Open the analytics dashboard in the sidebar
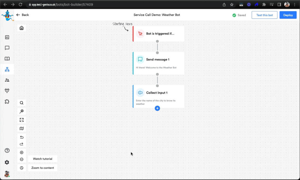The width and height of the screenshot is (300, 180). [x=7, y=37]
